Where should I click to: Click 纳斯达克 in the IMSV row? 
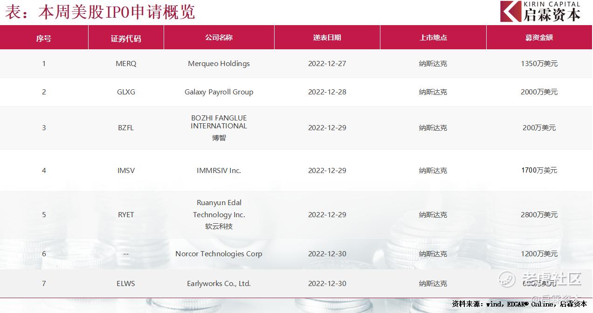pos(433,171)
